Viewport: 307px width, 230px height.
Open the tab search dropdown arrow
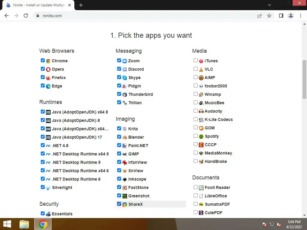[x=270, y=5]
